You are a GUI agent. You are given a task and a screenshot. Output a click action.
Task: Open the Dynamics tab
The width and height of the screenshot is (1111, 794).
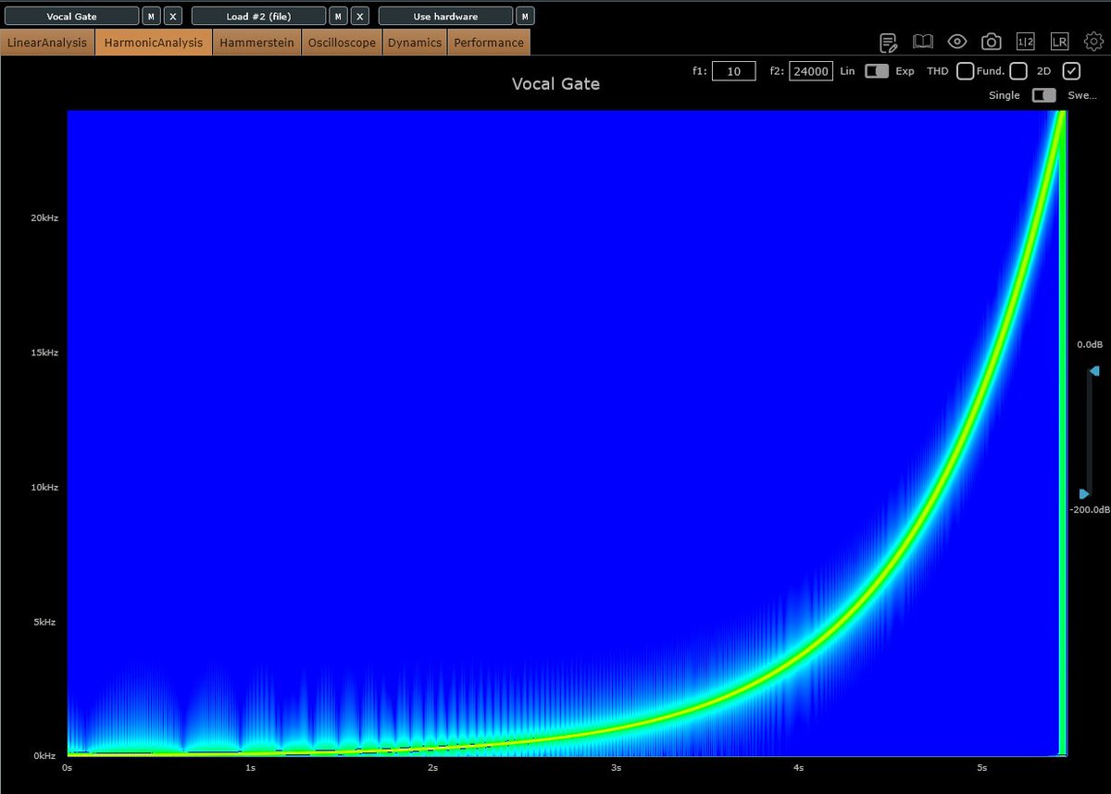coord(415,43)
